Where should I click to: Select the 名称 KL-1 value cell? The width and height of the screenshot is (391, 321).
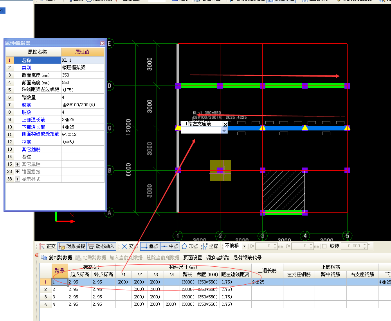(83, 60)
